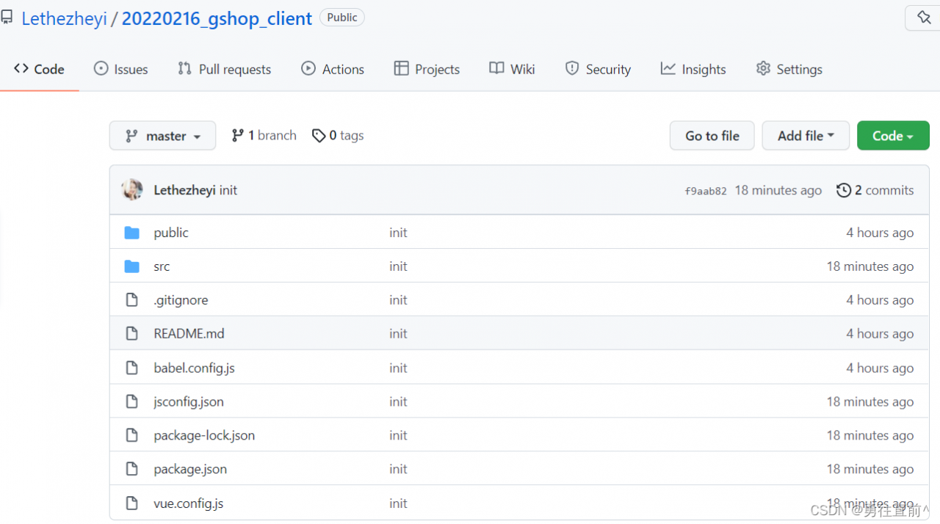Screen dimensions: 940x524
Task: Open commit hash f9aab82
Action: click(x=706, y=191)
